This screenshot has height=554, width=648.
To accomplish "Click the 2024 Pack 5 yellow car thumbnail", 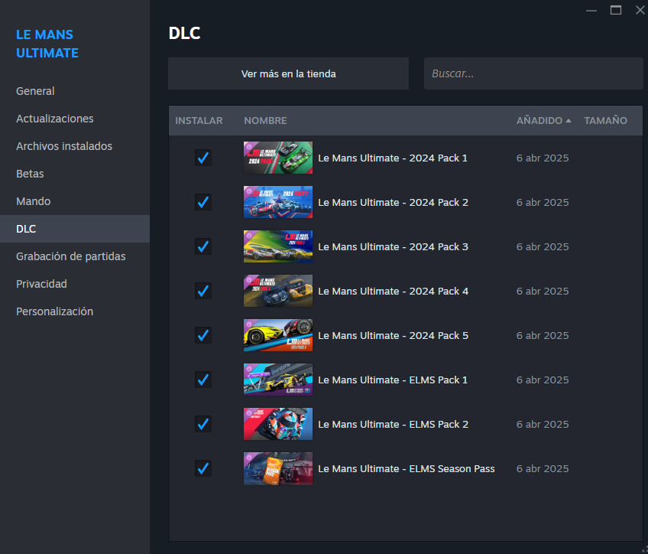I will point(277,335).
